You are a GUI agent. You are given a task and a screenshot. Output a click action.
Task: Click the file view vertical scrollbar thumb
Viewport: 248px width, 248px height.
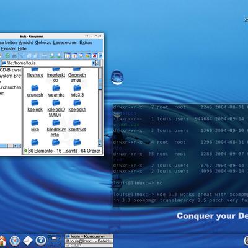point(100,84)
